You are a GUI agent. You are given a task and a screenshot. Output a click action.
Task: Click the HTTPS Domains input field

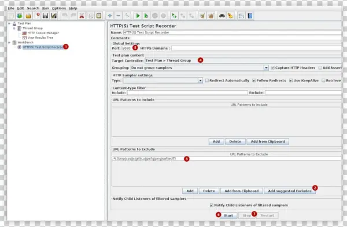256,48
